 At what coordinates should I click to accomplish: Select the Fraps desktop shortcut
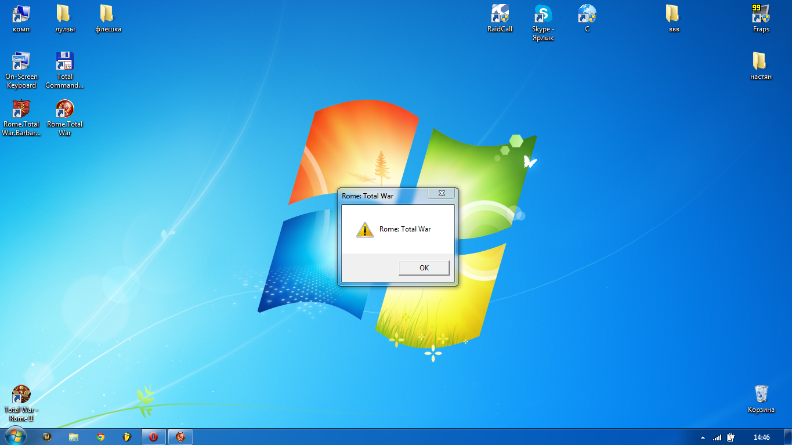[761, 19]
